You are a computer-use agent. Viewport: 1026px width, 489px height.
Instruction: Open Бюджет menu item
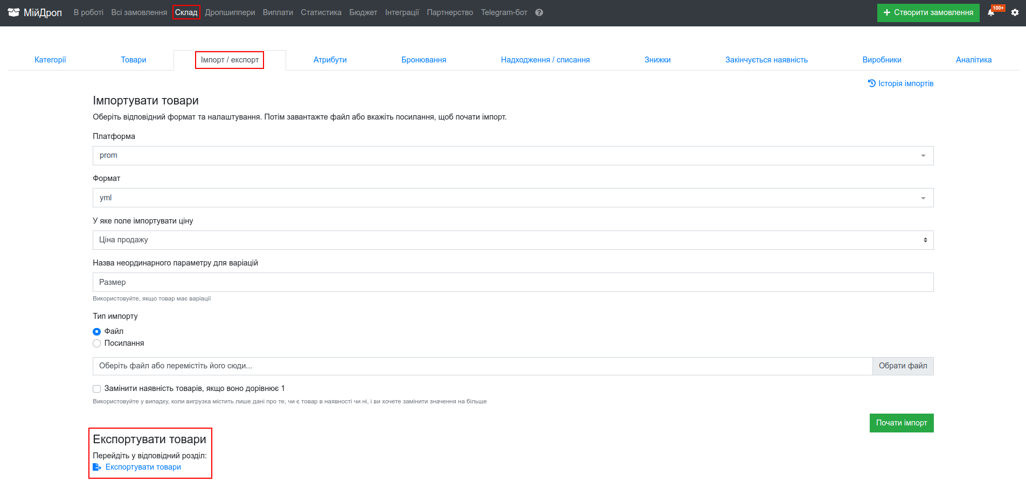coord(363,12)
